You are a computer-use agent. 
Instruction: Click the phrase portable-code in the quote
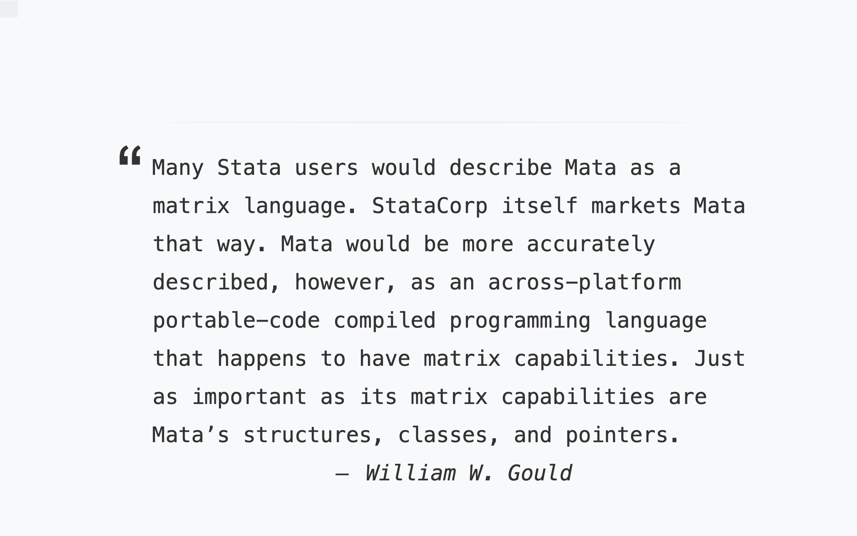click(236, 321)
